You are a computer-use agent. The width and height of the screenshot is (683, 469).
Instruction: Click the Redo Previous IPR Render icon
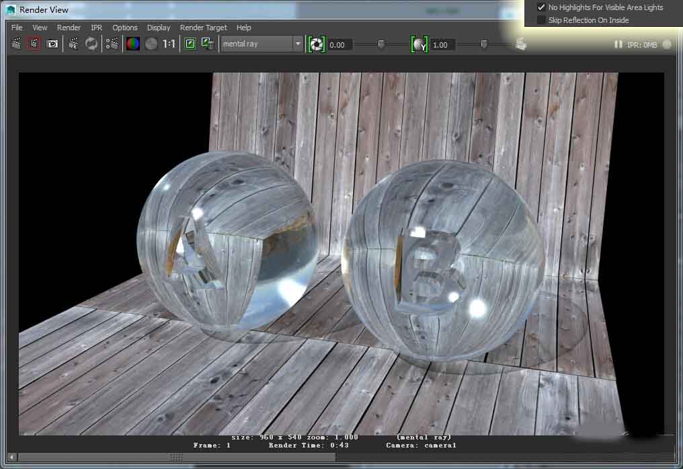(74, 44)
